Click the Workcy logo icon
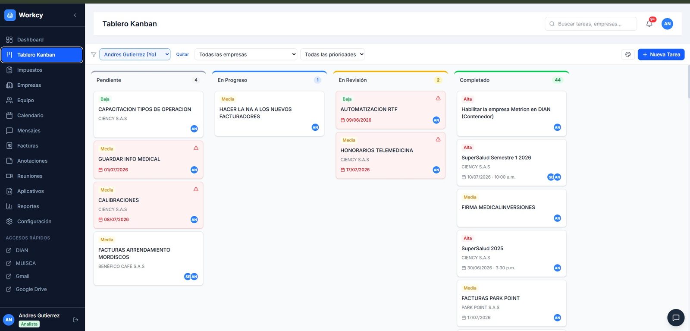690x331 pixels. pyautogui.click(x=10, y=15)
